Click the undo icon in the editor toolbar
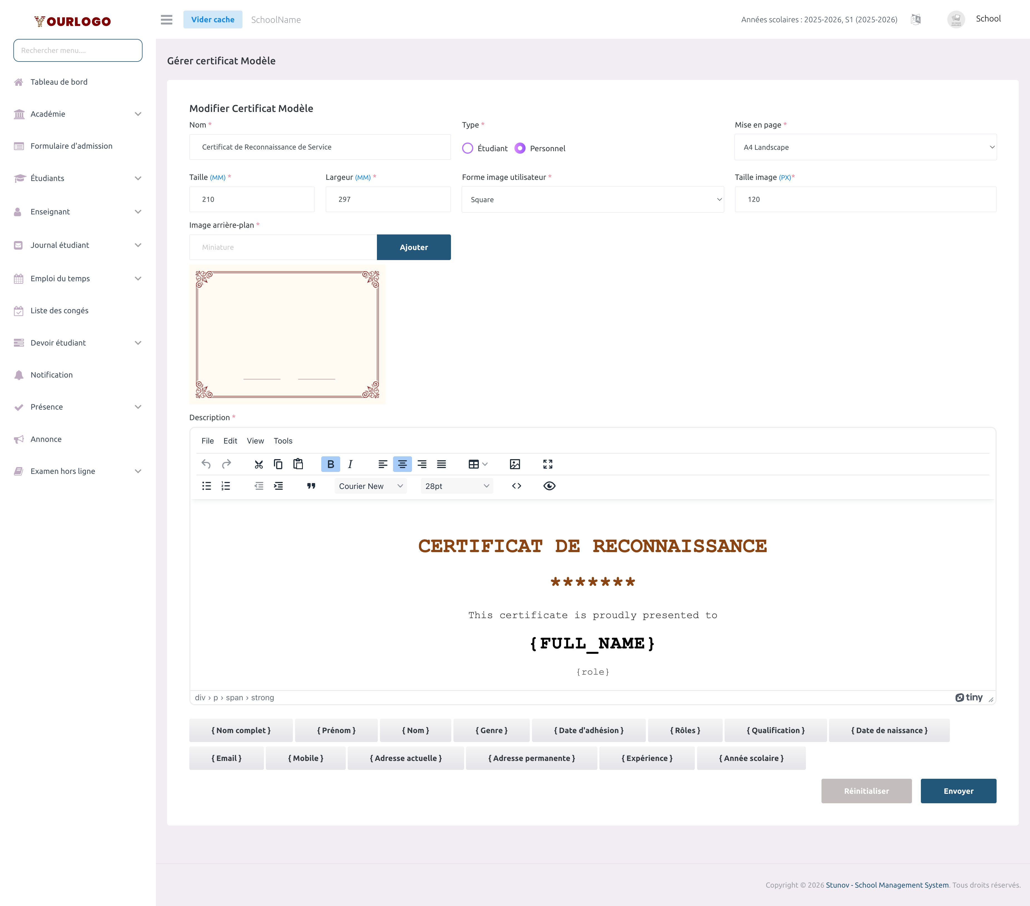Viewport: 1030px width, 906px height. (x=206, y=464)
